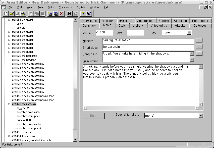Click the Find binoculars icon

(70, 14)
